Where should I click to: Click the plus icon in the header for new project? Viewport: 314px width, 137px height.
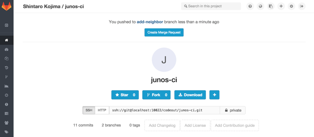281,6
